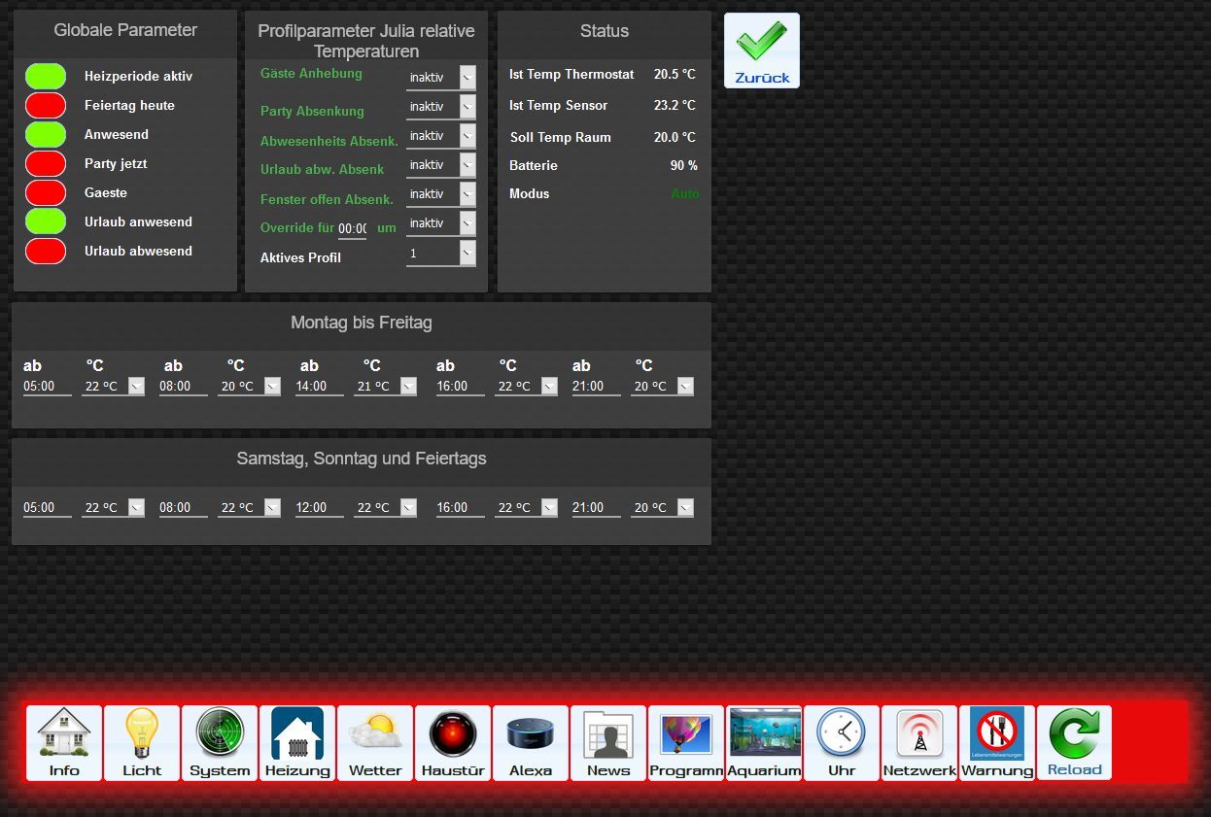
Task: Open the Uhr clock icon
Action: click(842, 743)
